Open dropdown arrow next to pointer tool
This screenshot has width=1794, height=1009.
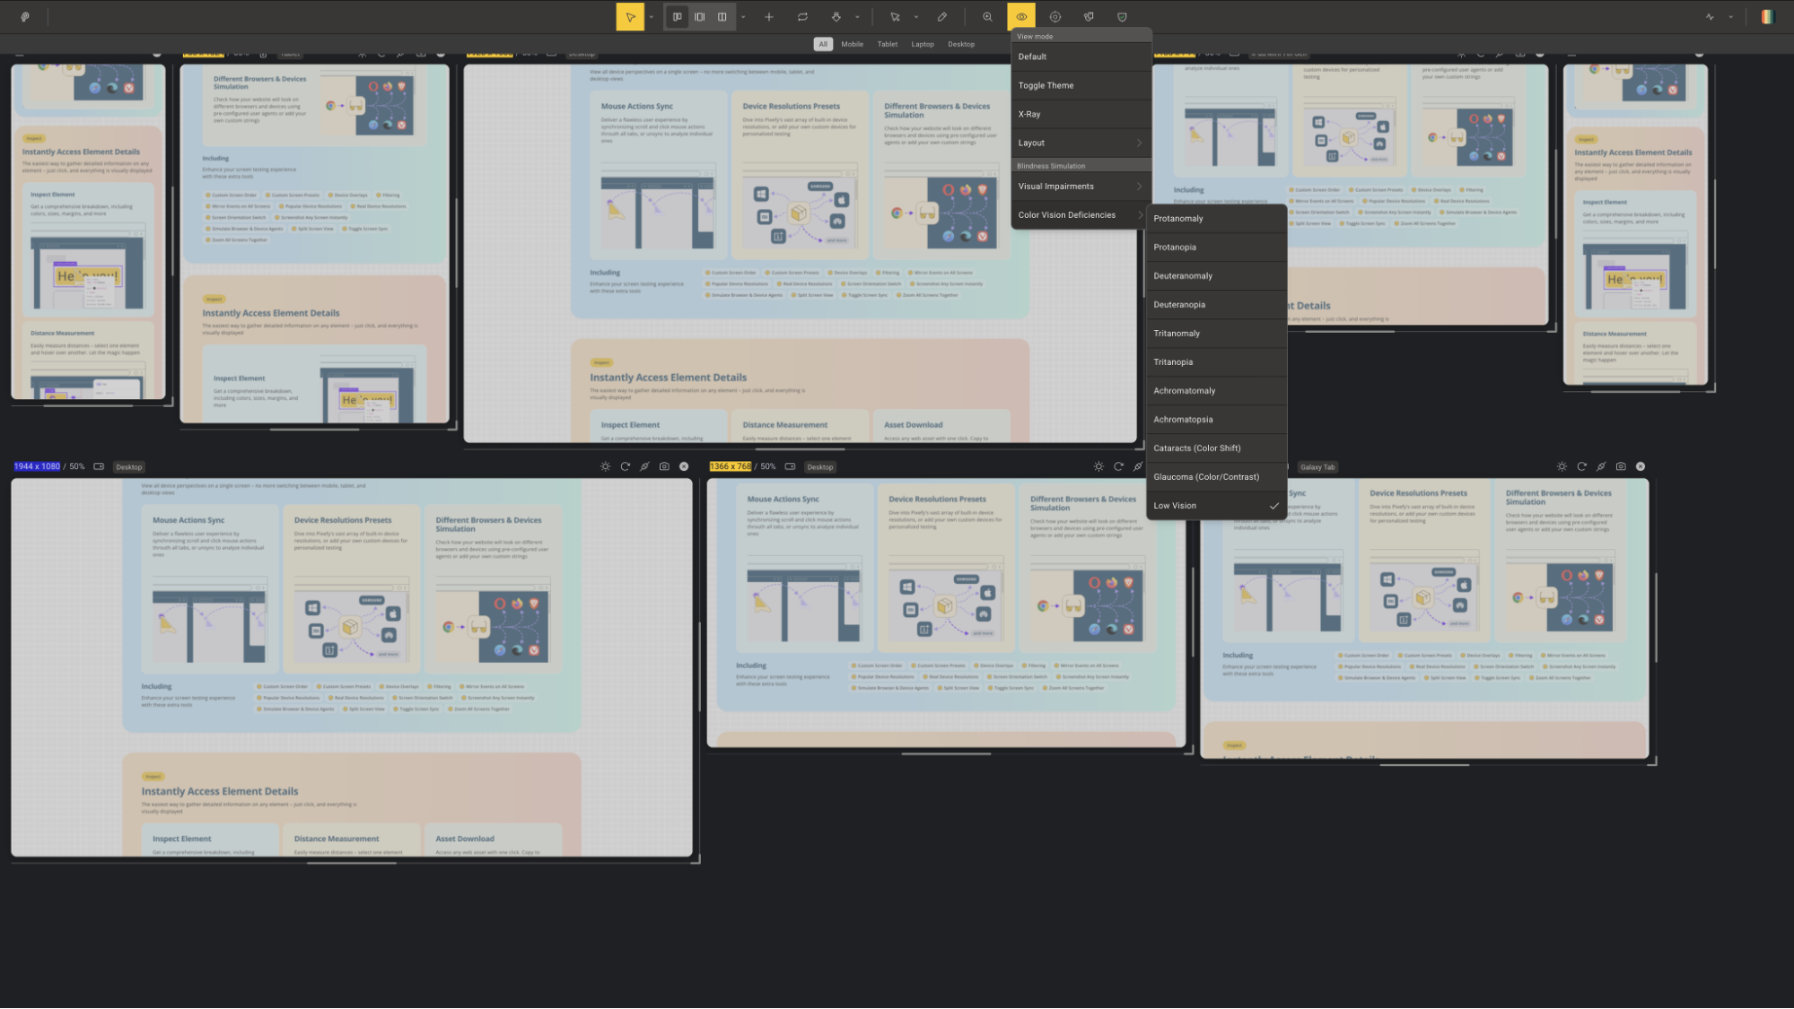[x=652, y=17]
